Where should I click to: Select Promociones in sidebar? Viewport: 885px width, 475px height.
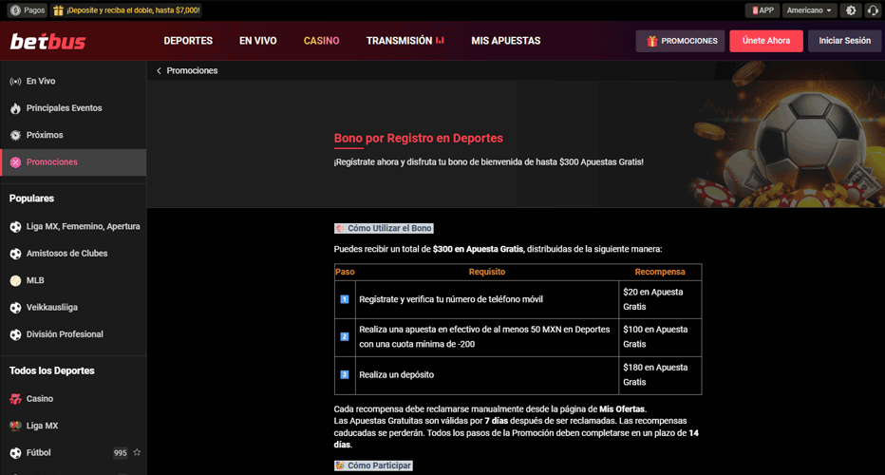tap(73, 162)
